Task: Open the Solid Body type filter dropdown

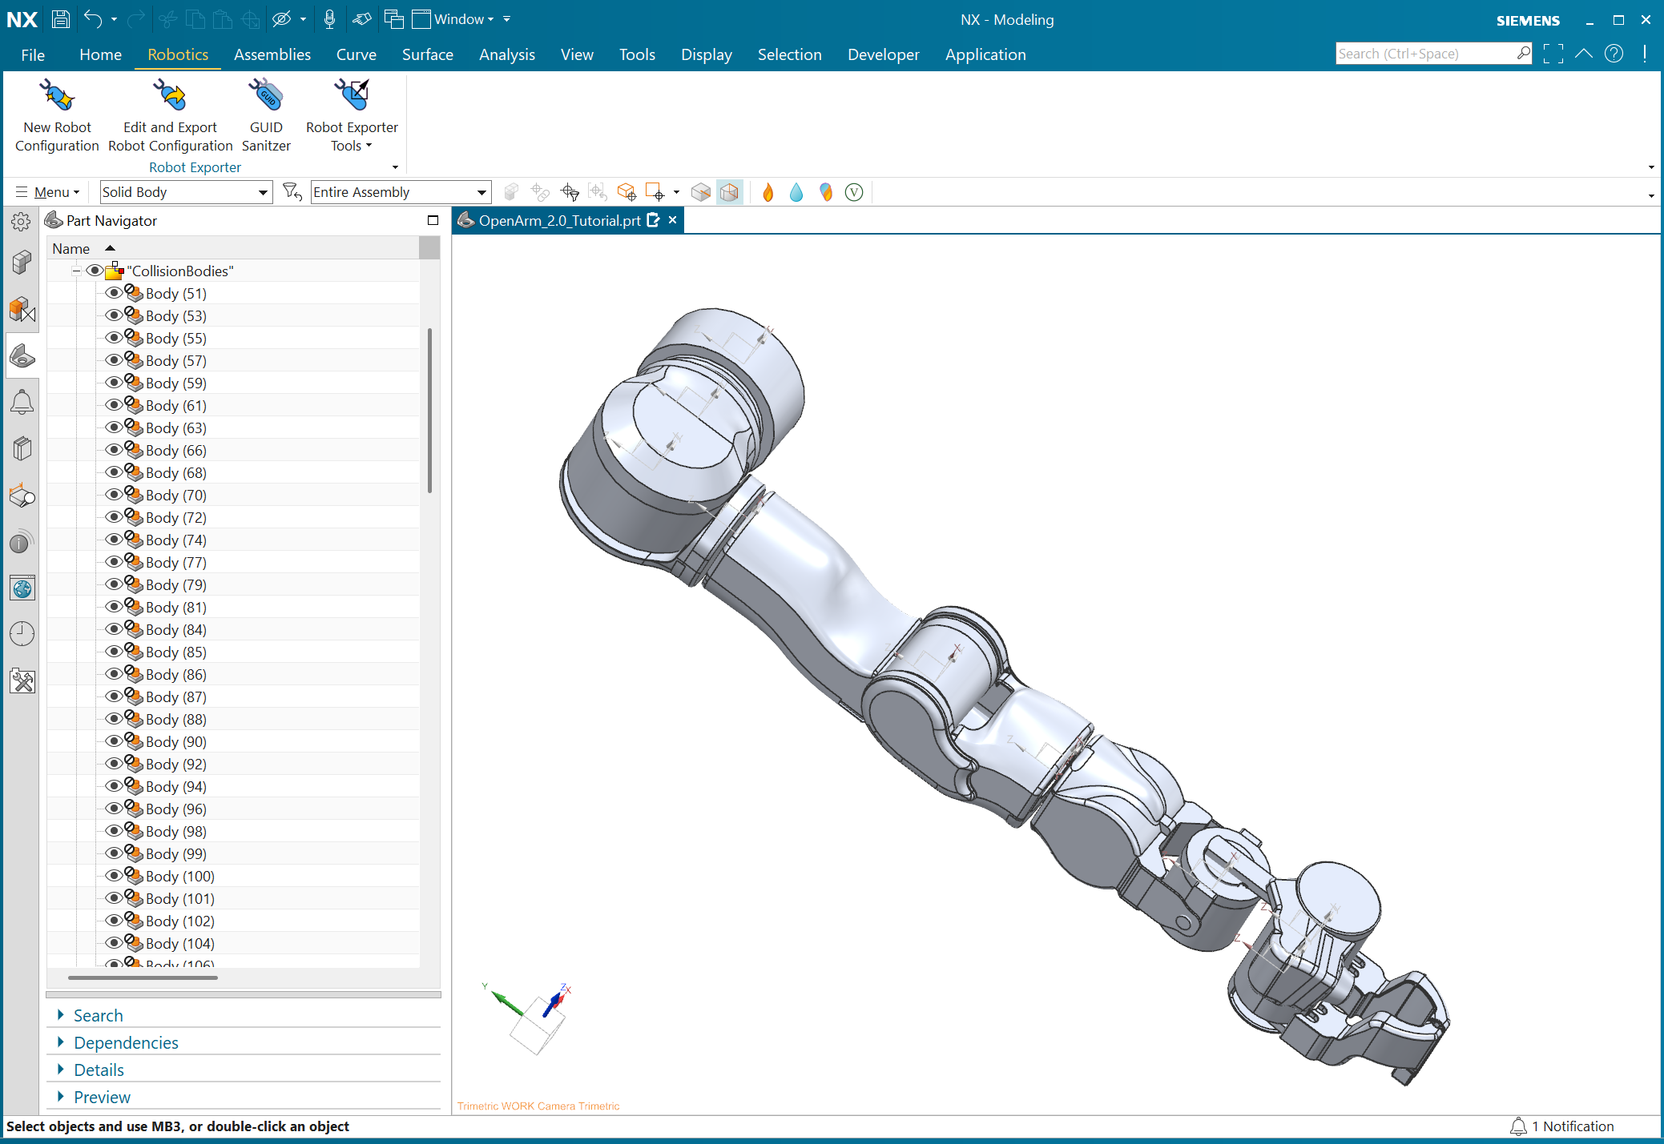Action: coord(186,192)
